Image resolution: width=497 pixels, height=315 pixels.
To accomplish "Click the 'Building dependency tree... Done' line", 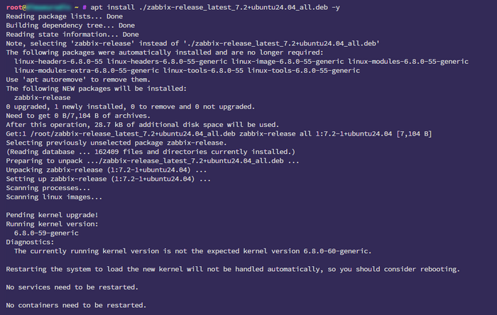I will pos(70,26).
